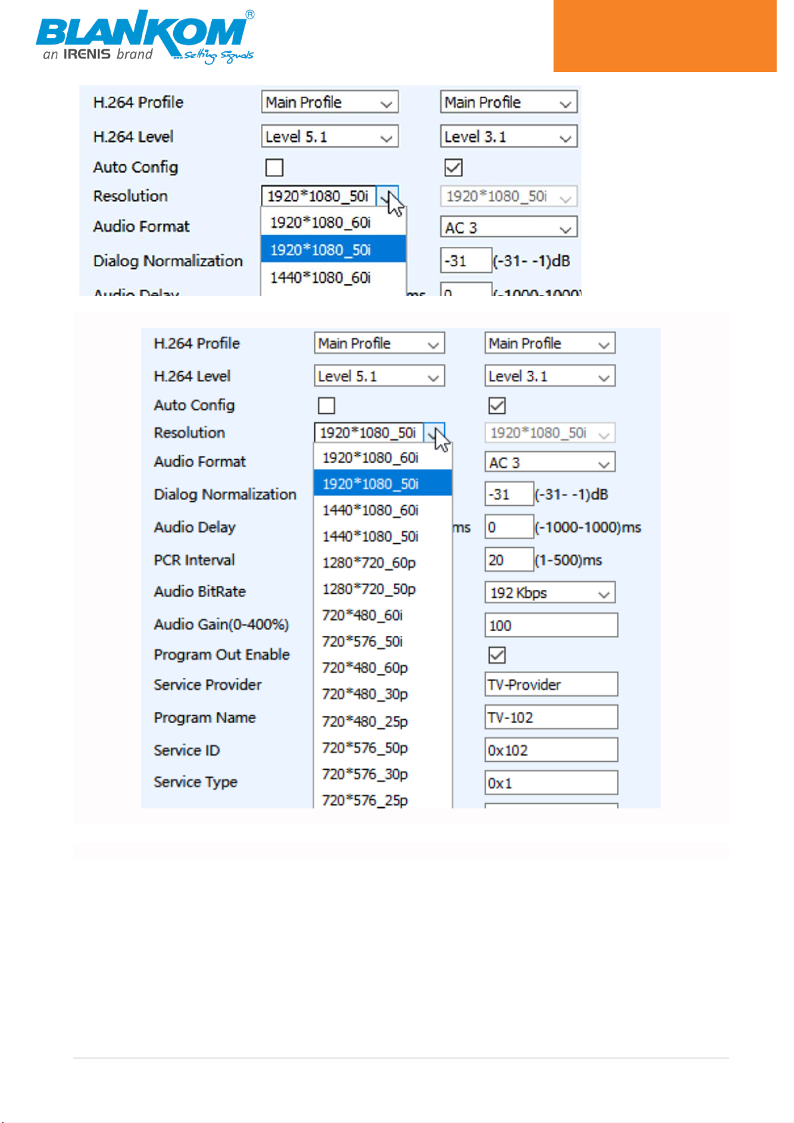
Task: Click "Service Type" label text
Action: tap(196, 782)
